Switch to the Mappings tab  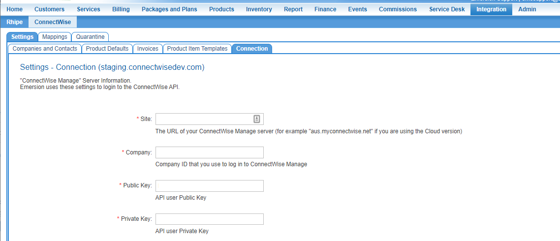click(x=55, y=37)
